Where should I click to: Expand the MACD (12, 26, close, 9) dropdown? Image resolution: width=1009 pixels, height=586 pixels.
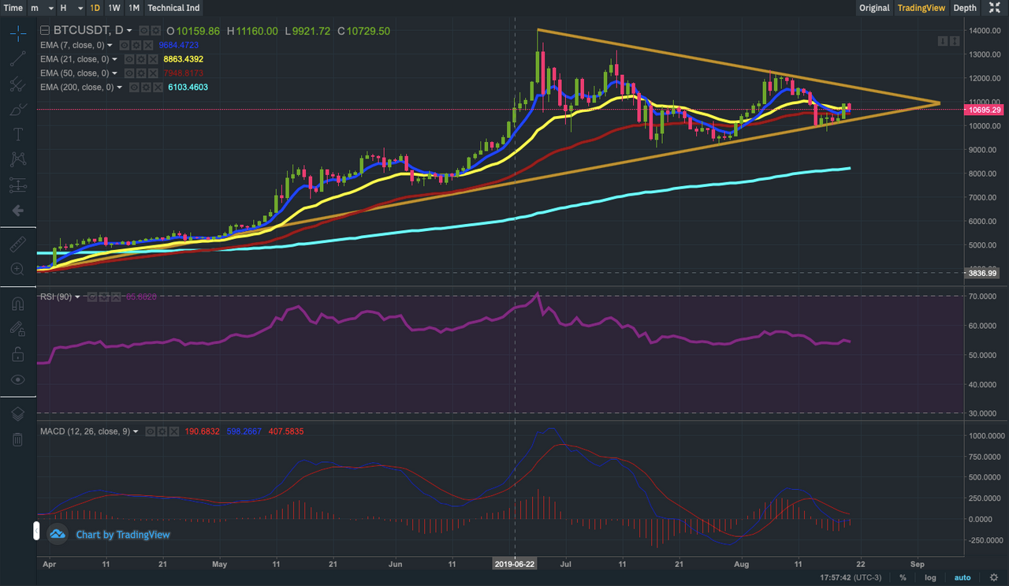pos(136,431)
